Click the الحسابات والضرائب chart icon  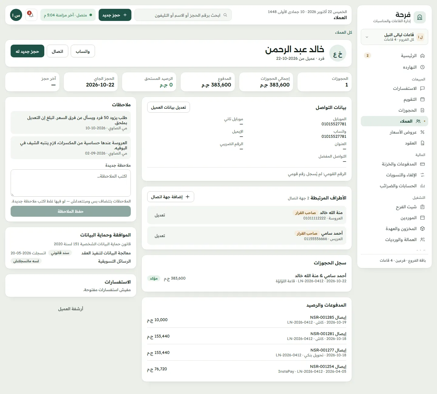pyautogui.click(x=422, y=186)
